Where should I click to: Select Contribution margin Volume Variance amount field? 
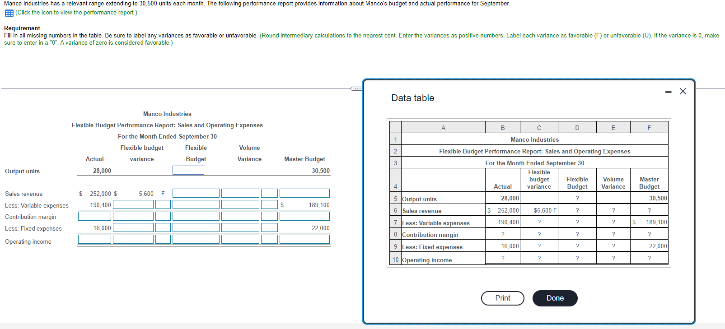[240, 216]
